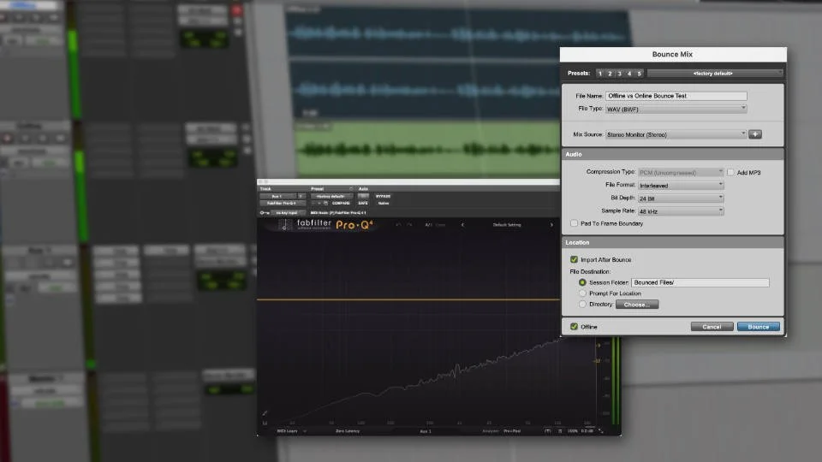Go to previous Pro-Q preset arrow

pyautogui.click(x=462, y=225)
